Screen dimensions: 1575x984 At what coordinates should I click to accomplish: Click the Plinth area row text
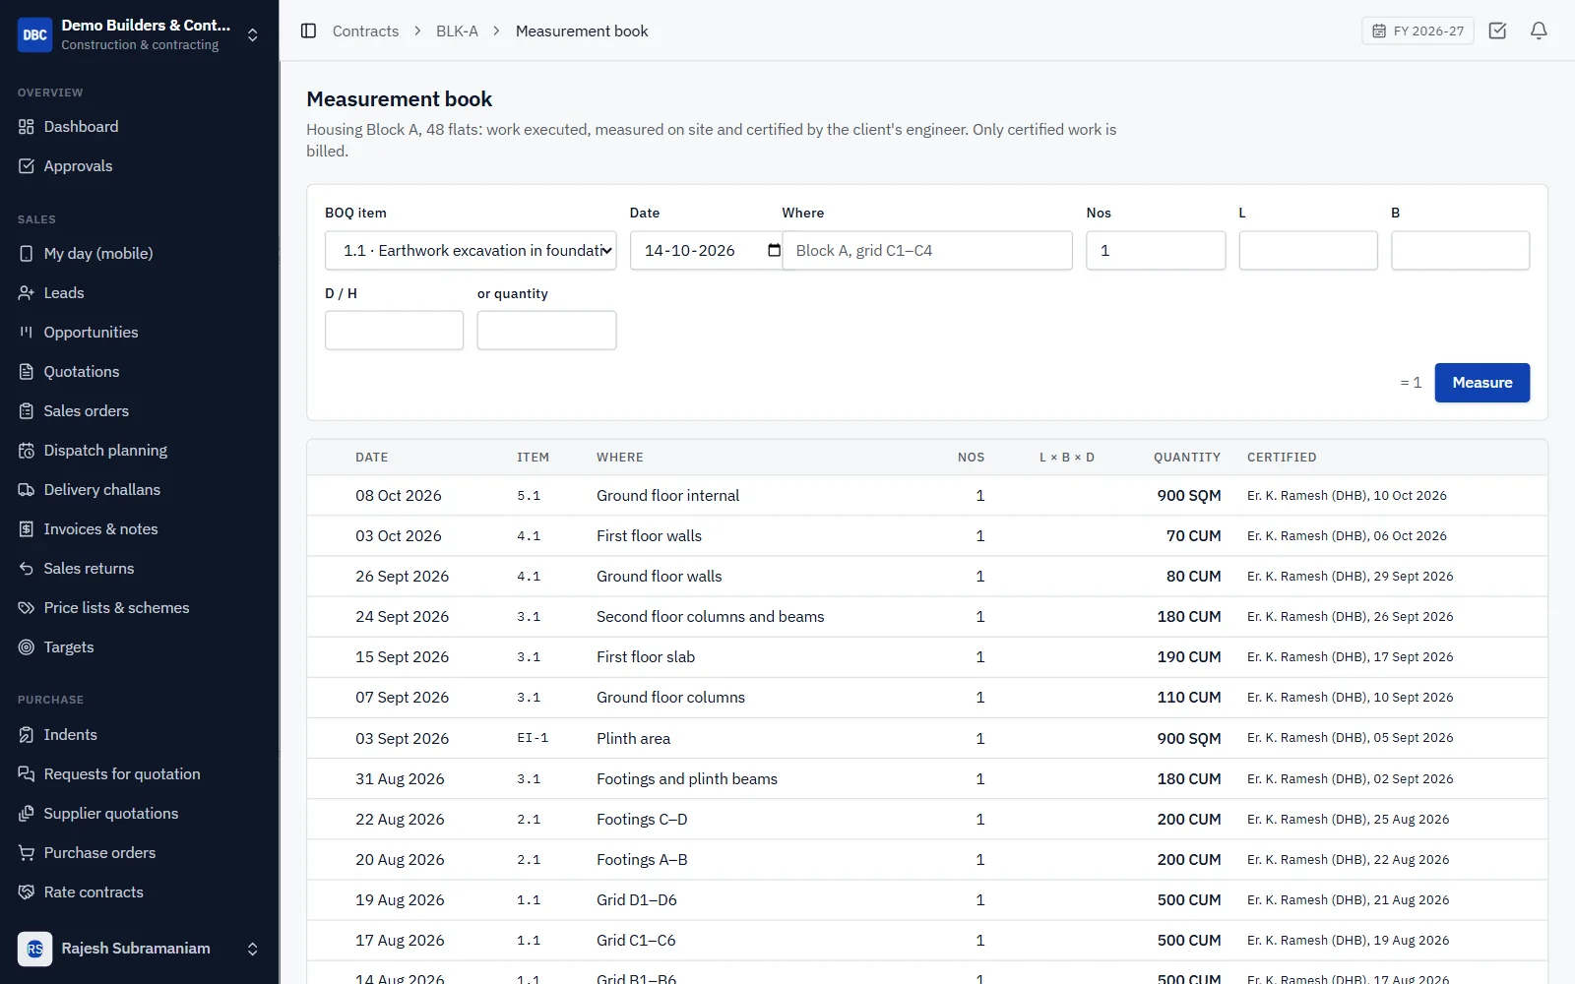coord(633,739)
